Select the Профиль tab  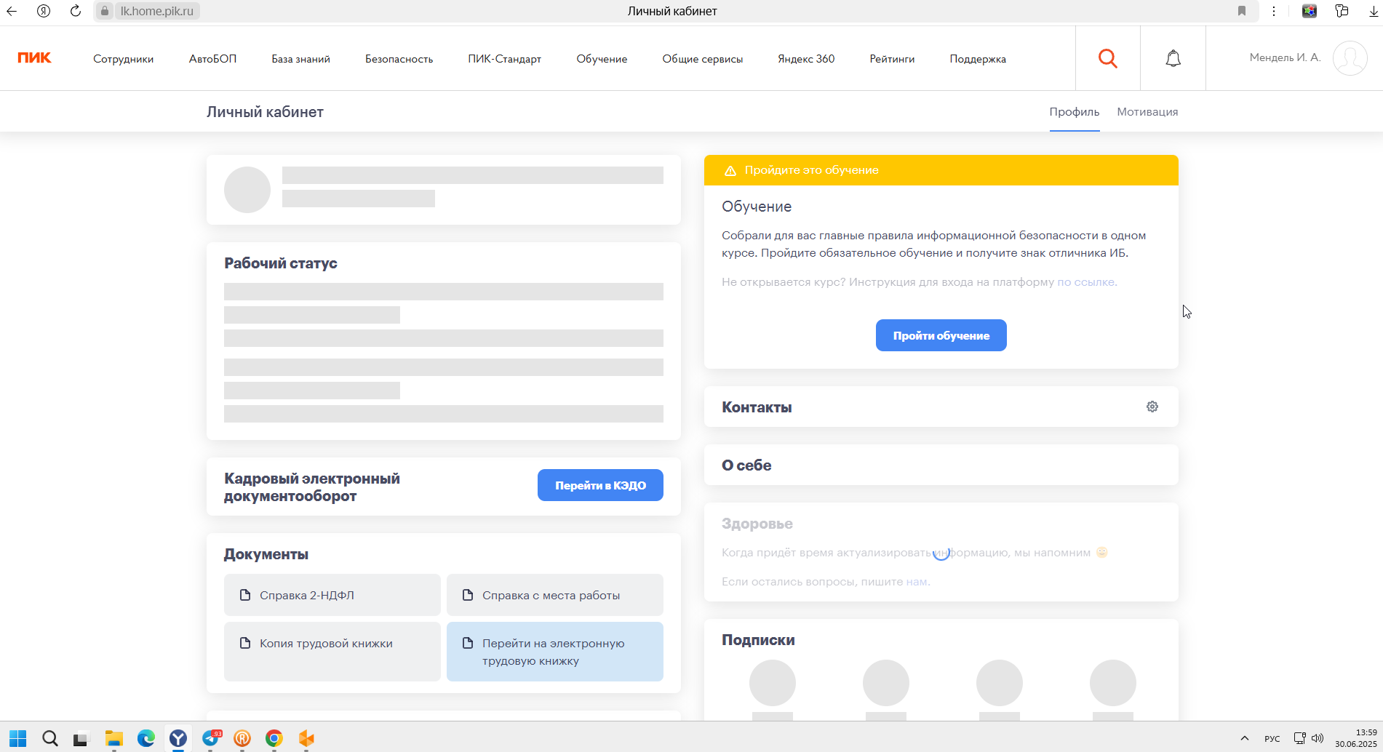click(1074, 112)
